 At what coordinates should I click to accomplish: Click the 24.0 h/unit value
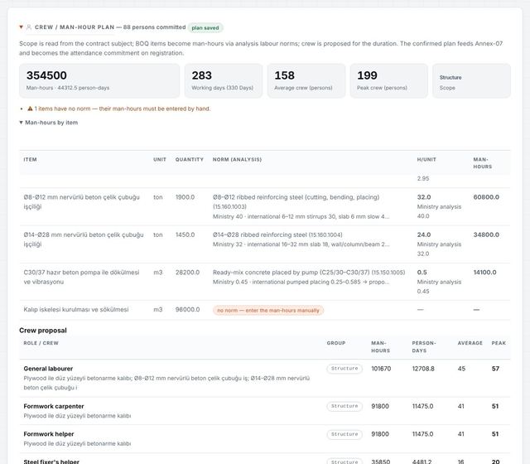coord(424,234)
